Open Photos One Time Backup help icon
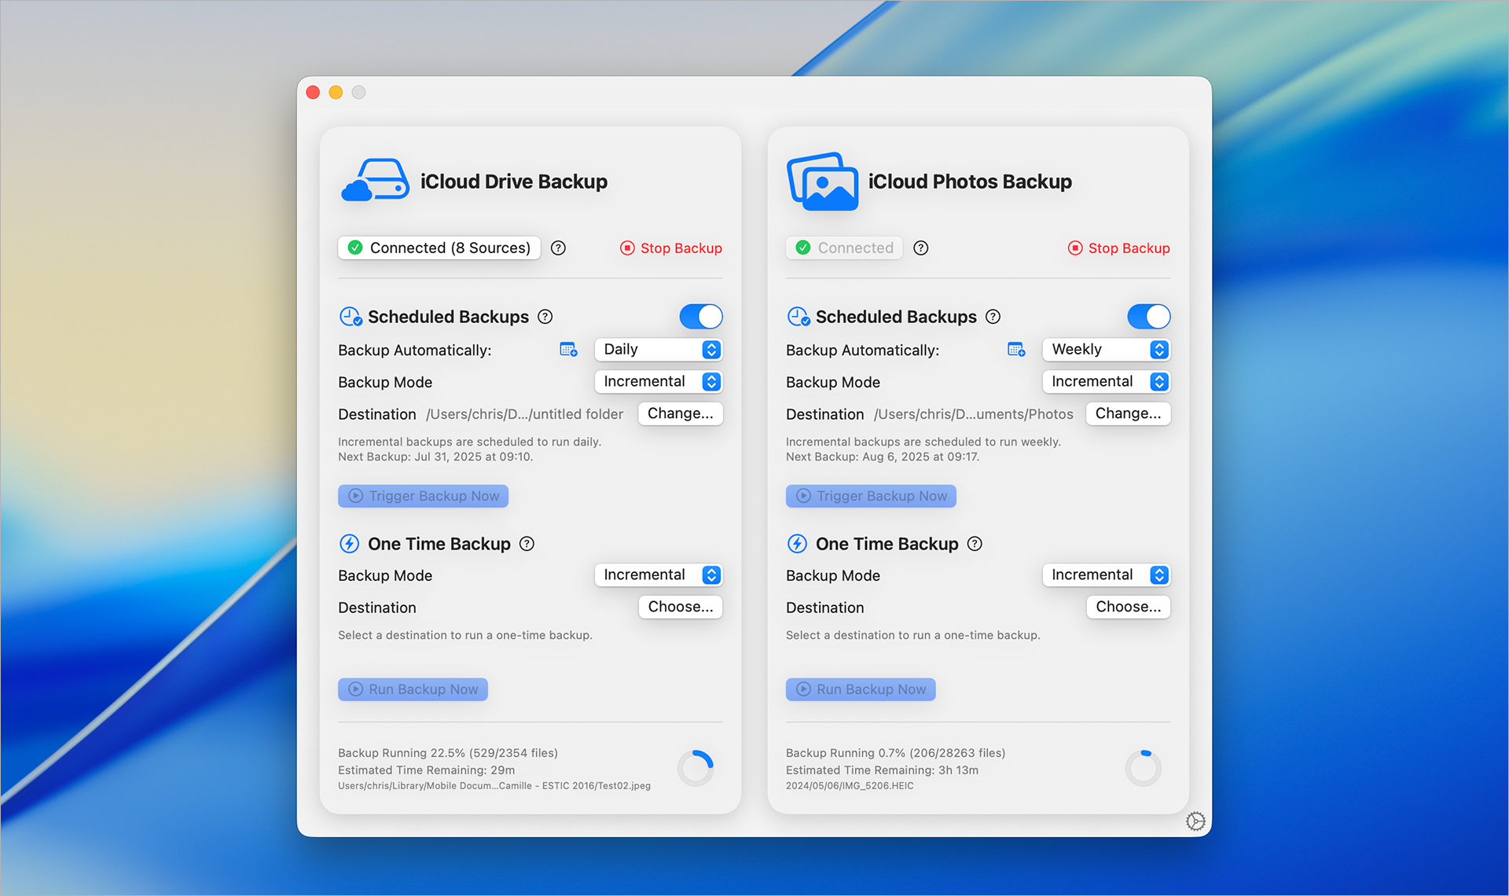Image resolution: width=1509 pixels, height=896 pixels. [x=975, y=543]
